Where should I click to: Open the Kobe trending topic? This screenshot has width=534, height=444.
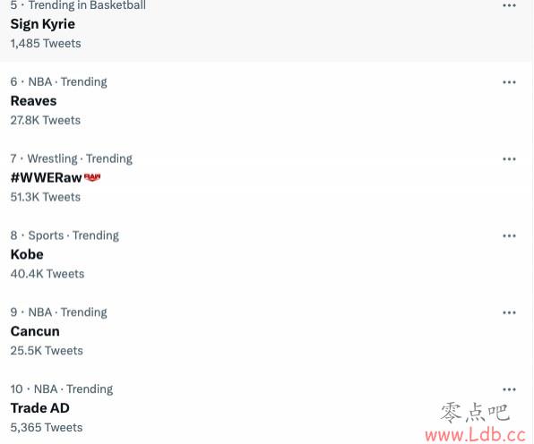27,254
